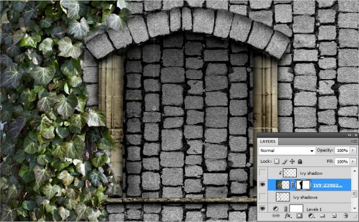Open the fx layer style menu
The height and width of the screenshot is (222, 359).
click(x=288, y=215)
